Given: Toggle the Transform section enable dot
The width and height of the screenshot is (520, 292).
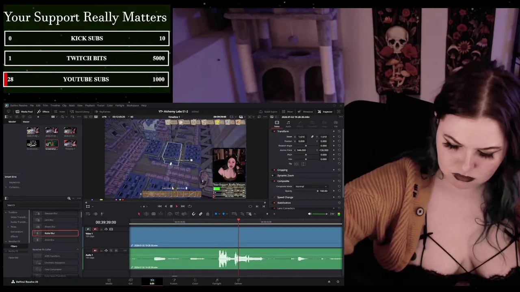Looking at the screenshot, I should (x=274, y=131).
